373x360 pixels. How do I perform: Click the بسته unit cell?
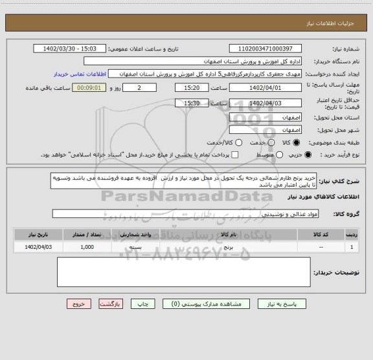coord(135,247)
